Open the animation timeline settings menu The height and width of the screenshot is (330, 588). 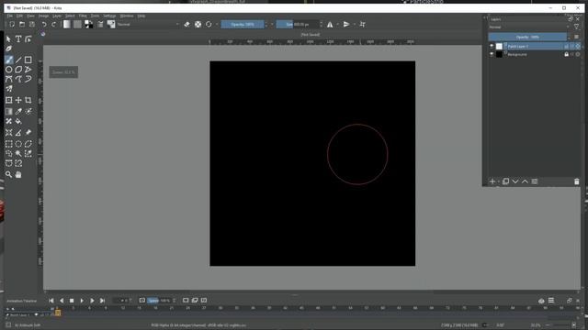[x=551, y=301]
